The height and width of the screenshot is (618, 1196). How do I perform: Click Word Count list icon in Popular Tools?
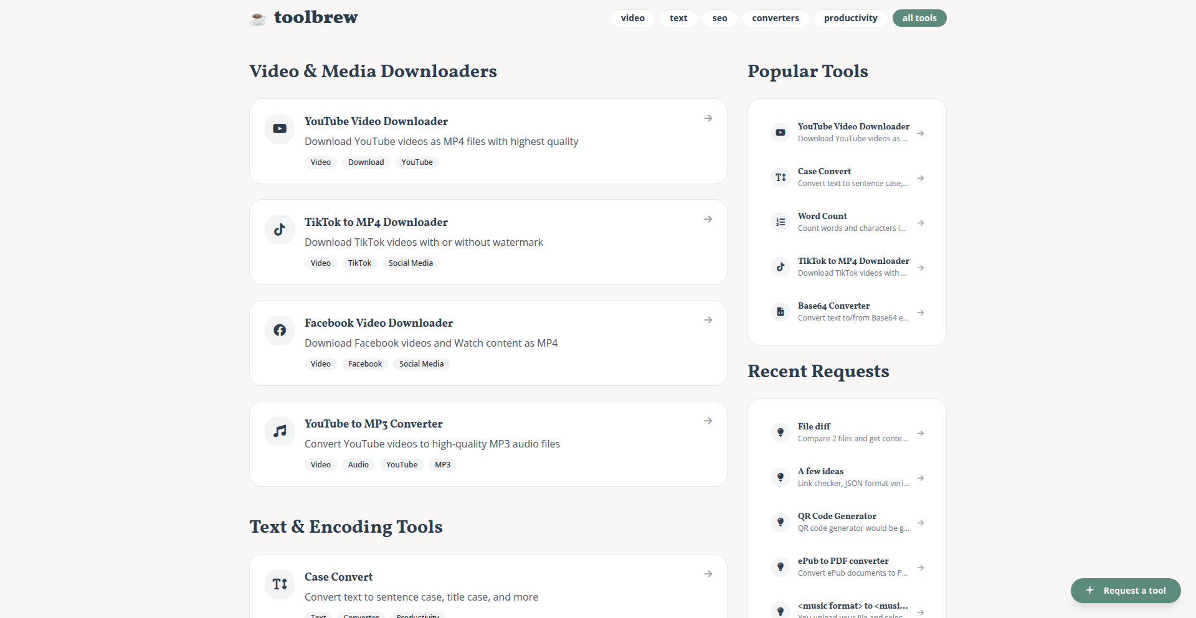pyautogui.click(x=781, y=222)
